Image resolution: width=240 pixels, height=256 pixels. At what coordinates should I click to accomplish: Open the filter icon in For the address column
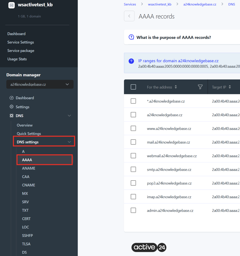click(200, 87)
